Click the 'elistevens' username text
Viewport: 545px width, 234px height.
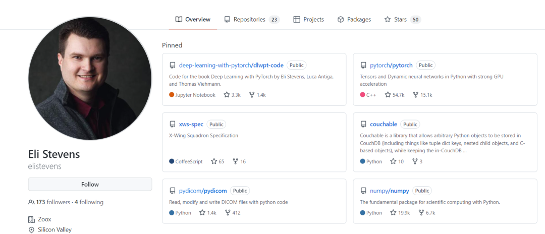click(44, 166)
